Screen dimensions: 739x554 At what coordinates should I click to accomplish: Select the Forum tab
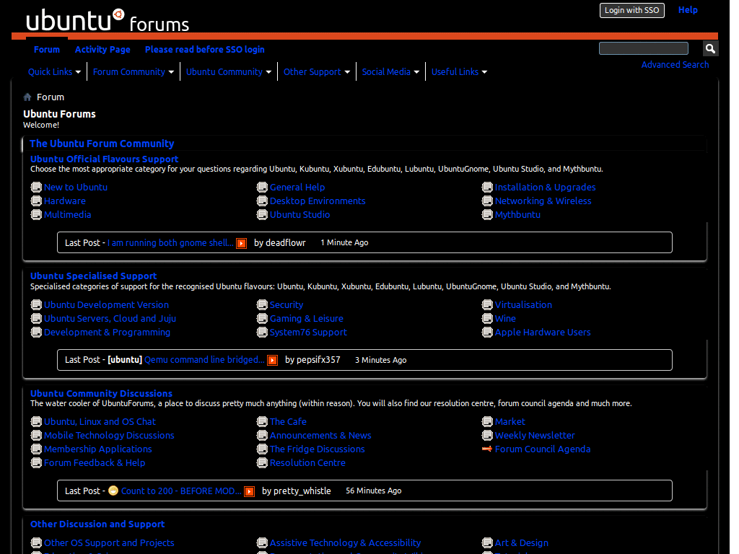tap(46, 49)
